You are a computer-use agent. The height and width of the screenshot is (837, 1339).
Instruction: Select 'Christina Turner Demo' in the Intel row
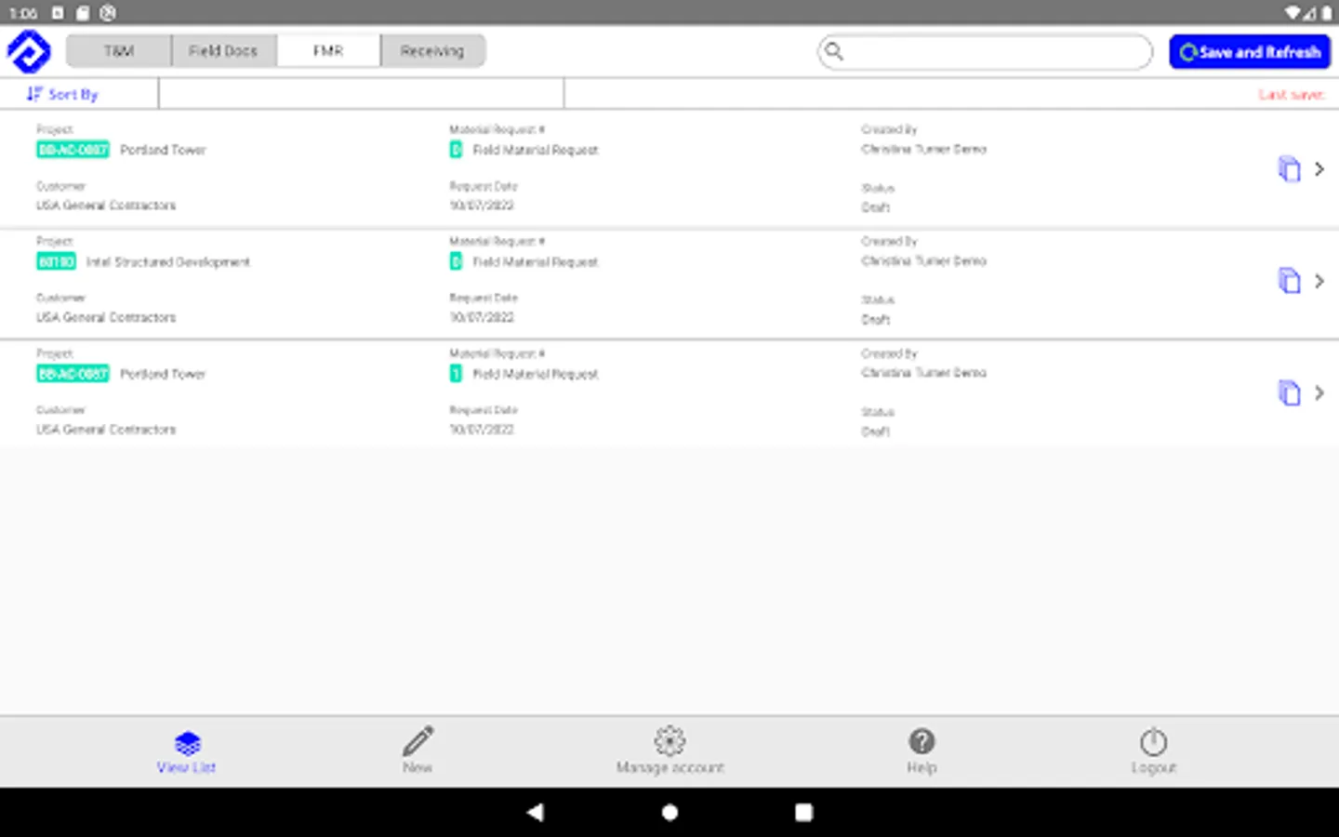pyautogui.click(x=923, y=261)
